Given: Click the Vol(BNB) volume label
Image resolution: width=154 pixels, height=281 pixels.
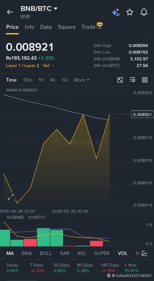Looking at the screenshot, I should [x=15, y=217].
